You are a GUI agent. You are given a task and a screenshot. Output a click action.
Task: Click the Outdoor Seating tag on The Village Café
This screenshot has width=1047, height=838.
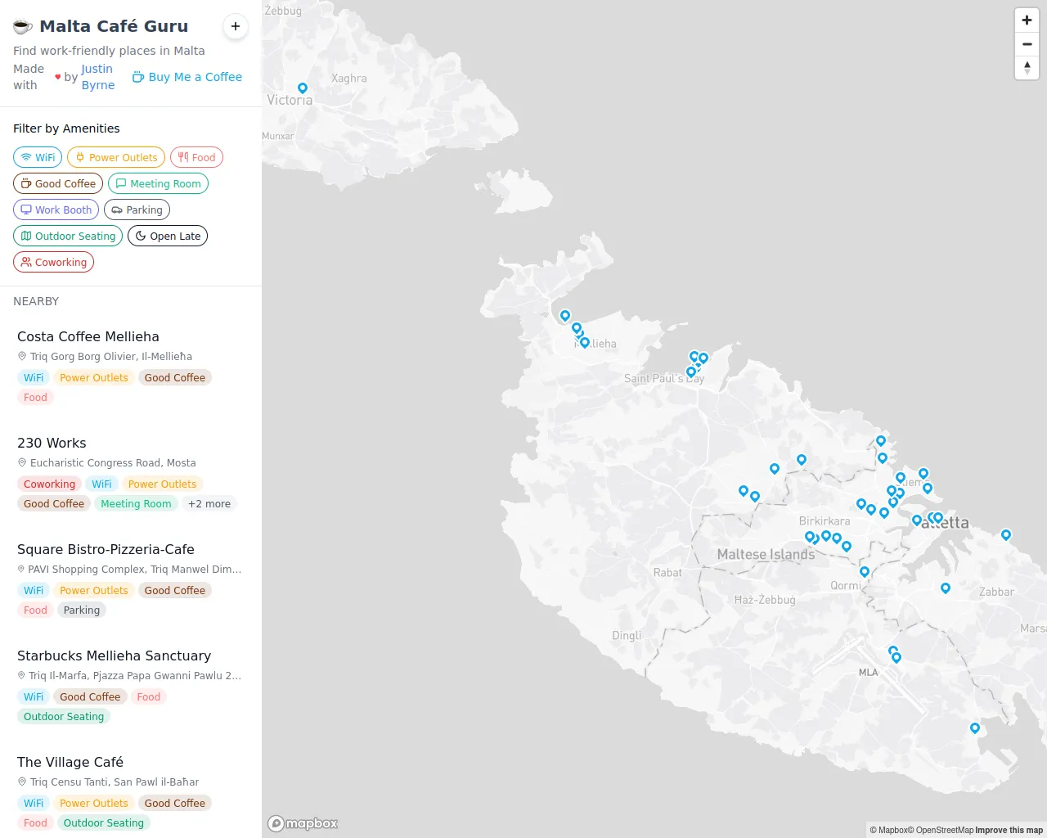click(104, 823)
